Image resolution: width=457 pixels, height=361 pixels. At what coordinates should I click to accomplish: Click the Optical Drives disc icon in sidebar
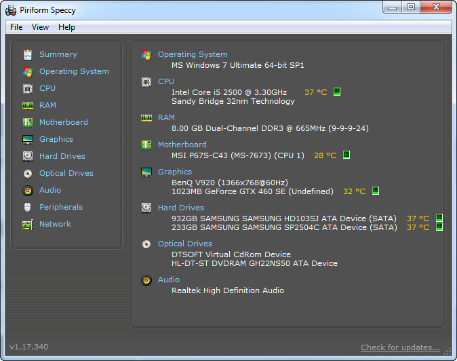click(x=28, y=174)
